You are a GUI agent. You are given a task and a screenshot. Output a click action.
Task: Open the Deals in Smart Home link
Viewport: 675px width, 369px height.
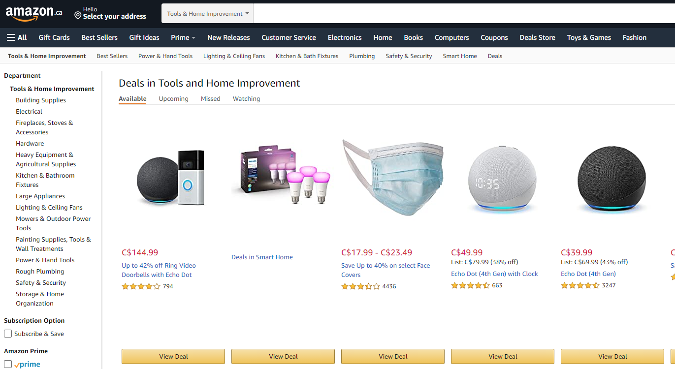[262, 257]
